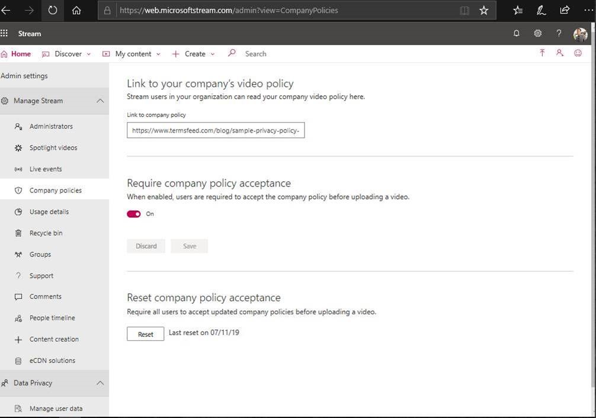The image size is (596, 418).
Task: Click the help question mark icon
Action: 559,34
